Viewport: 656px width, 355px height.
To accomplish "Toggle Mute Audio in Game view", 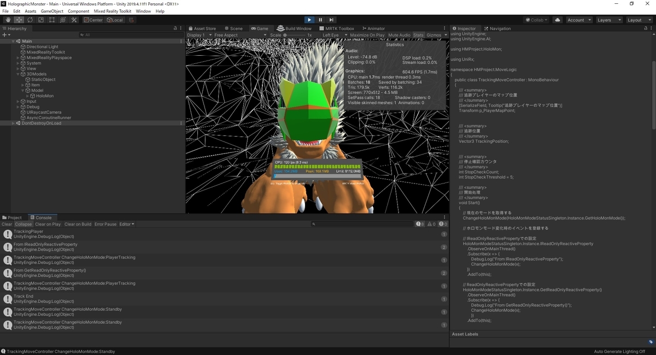I will pos(399,35).
